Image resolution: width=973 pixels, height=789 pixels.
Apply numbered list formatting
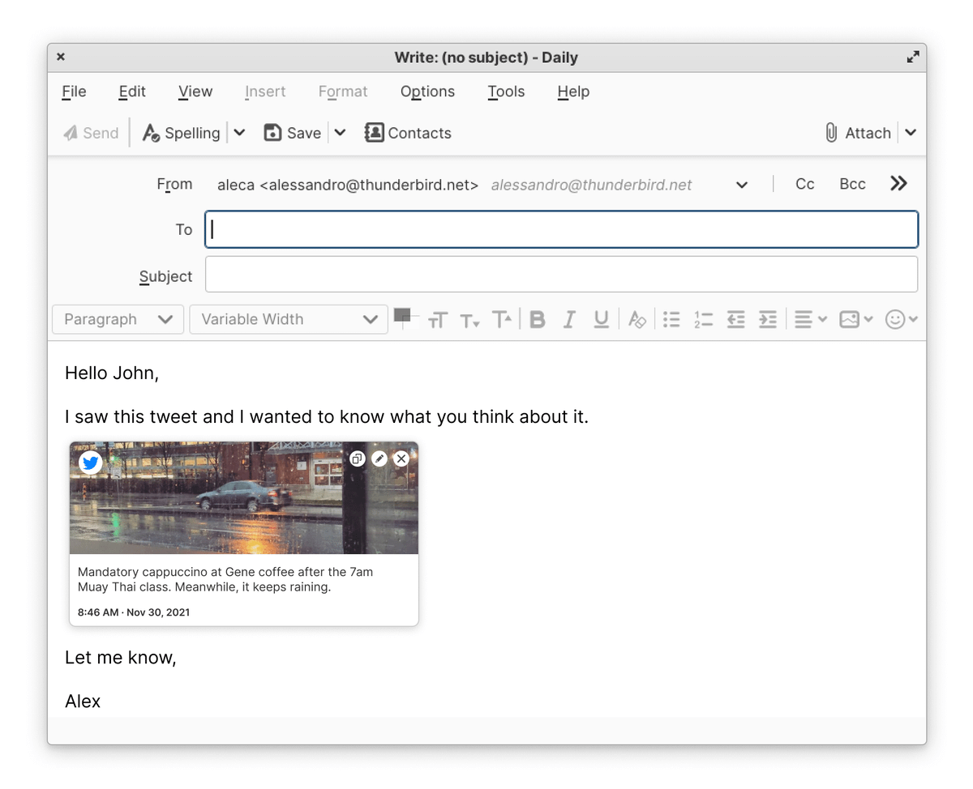703,319
